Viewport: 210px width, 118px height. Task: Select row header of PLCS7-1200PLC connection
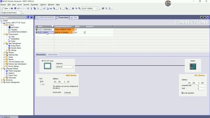coord(36,32)
